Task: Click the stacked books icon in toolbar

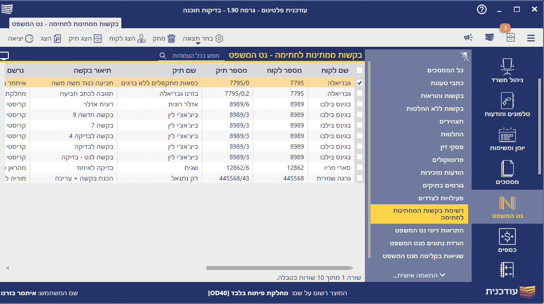Action: 489,38
